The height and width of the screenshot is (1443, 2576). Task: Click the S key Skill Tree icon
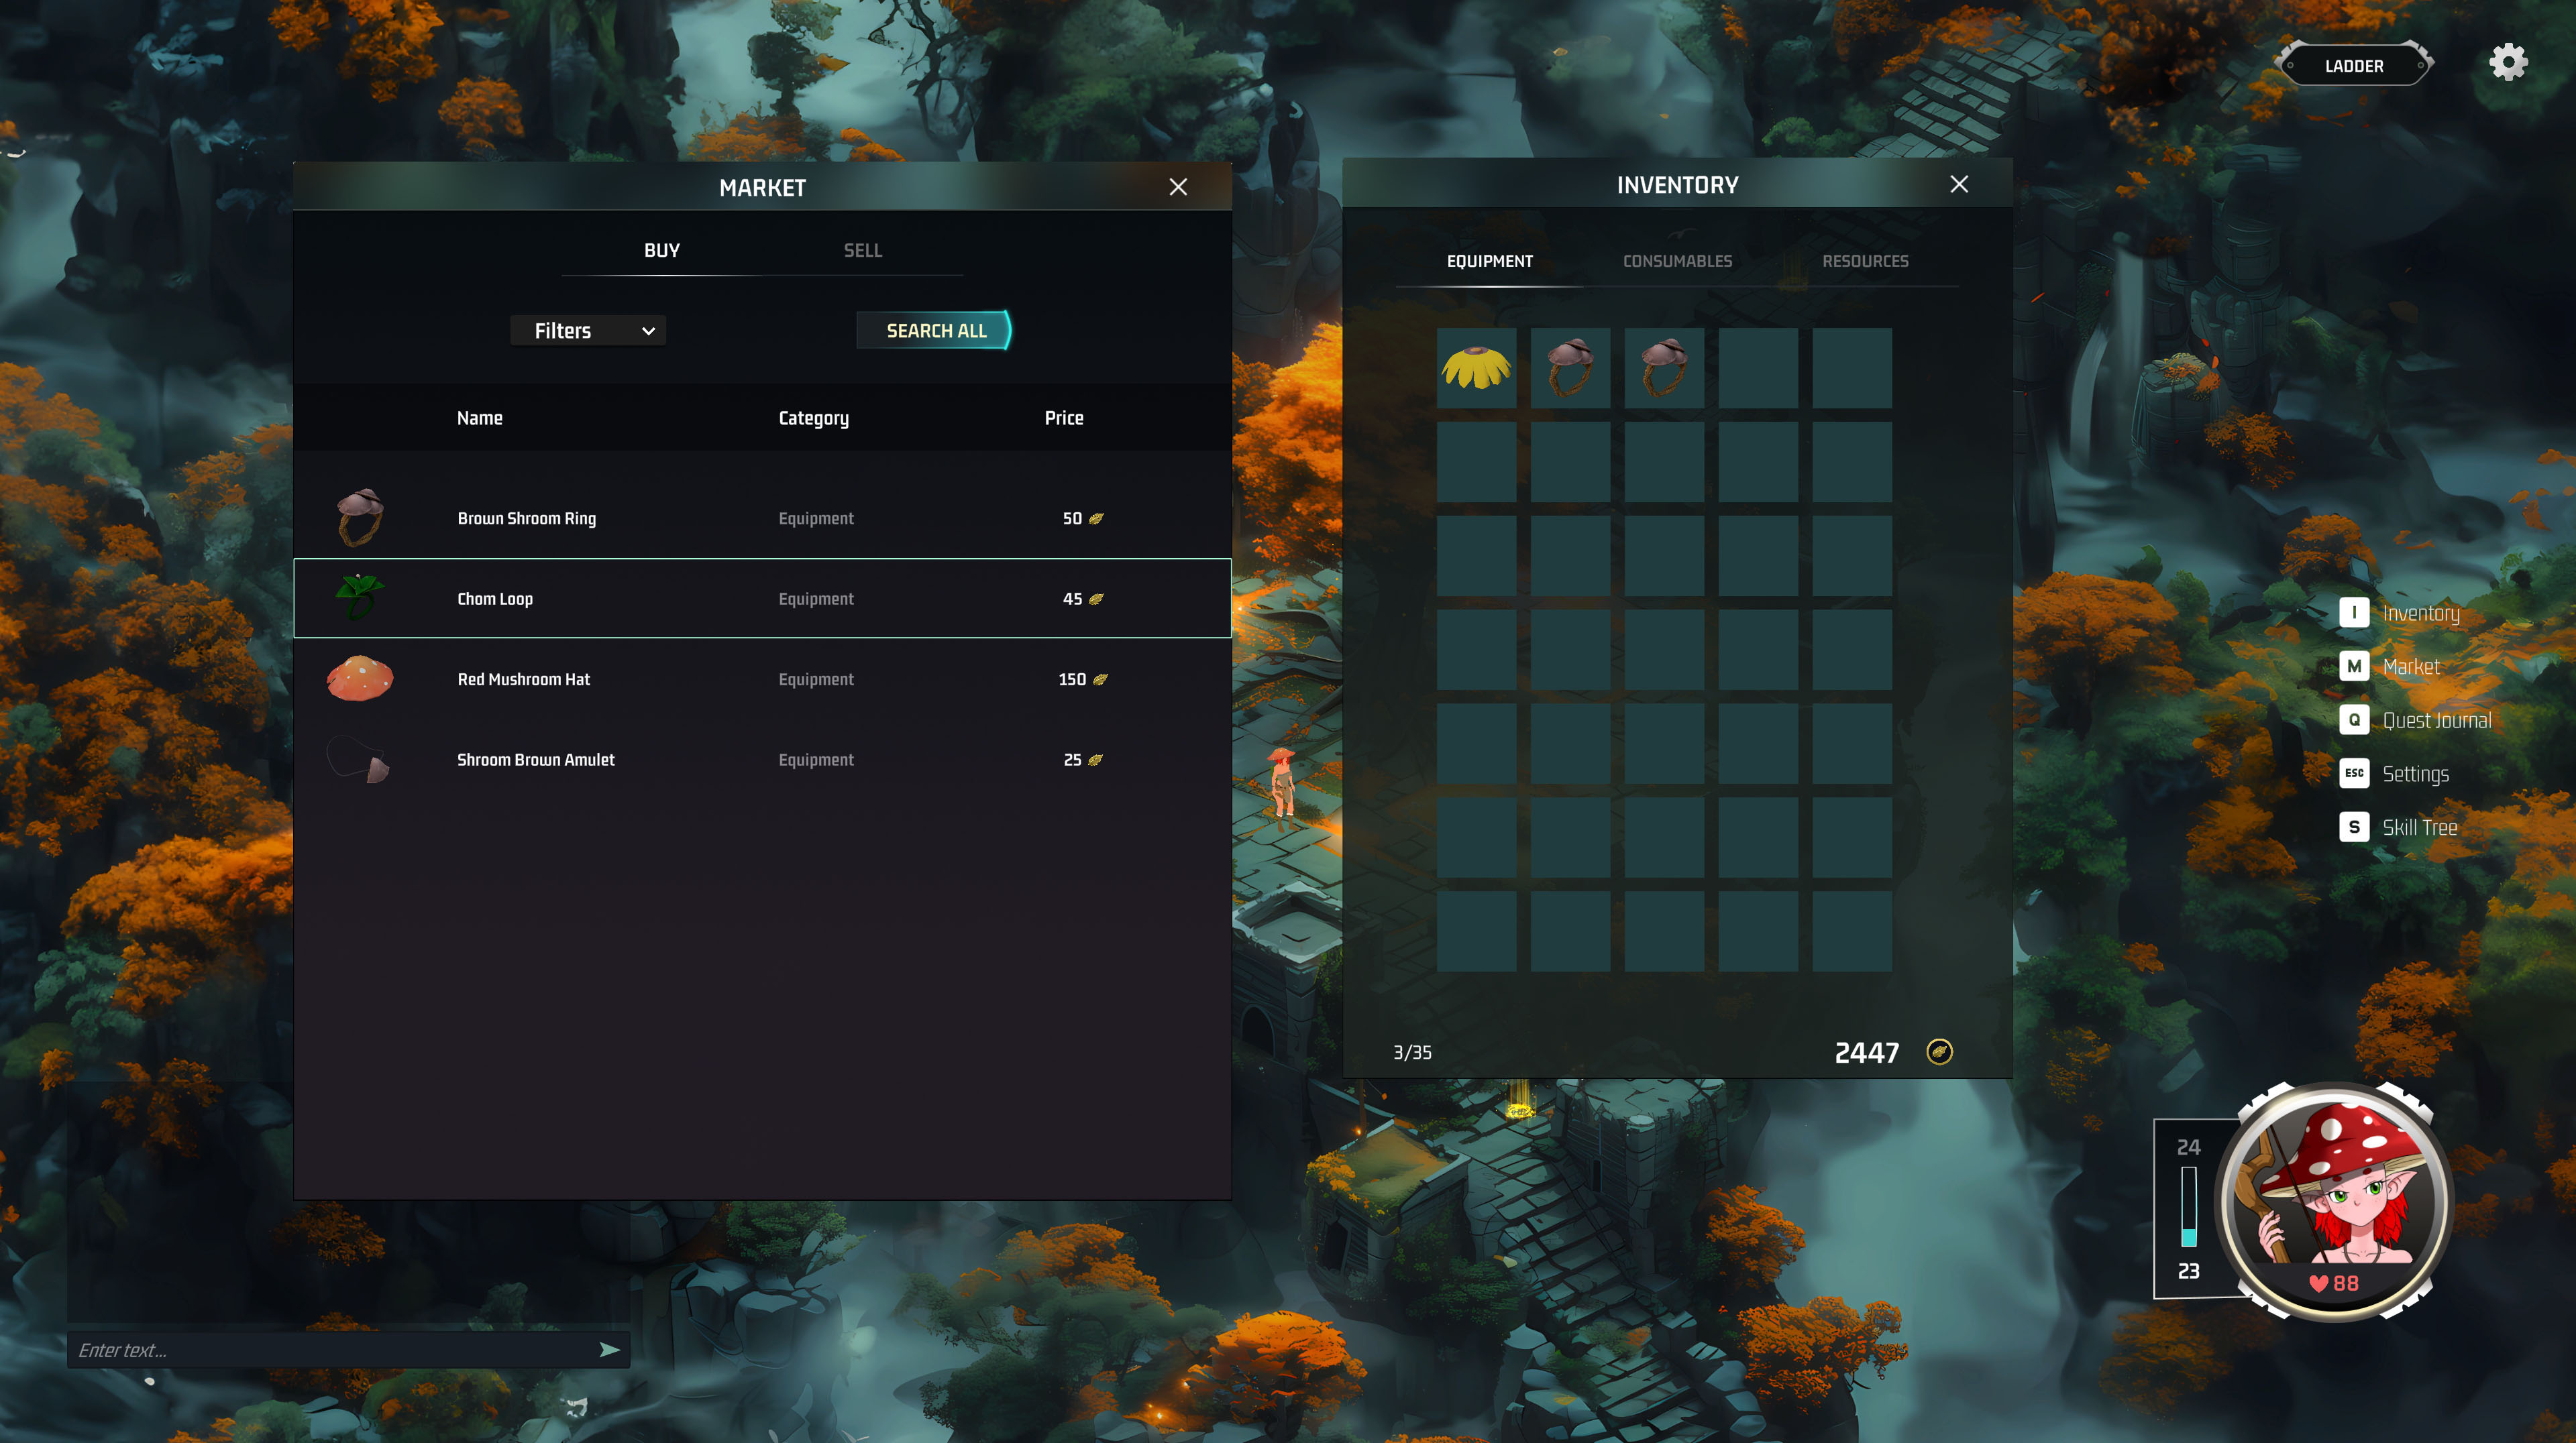[x=2354, y=827]
